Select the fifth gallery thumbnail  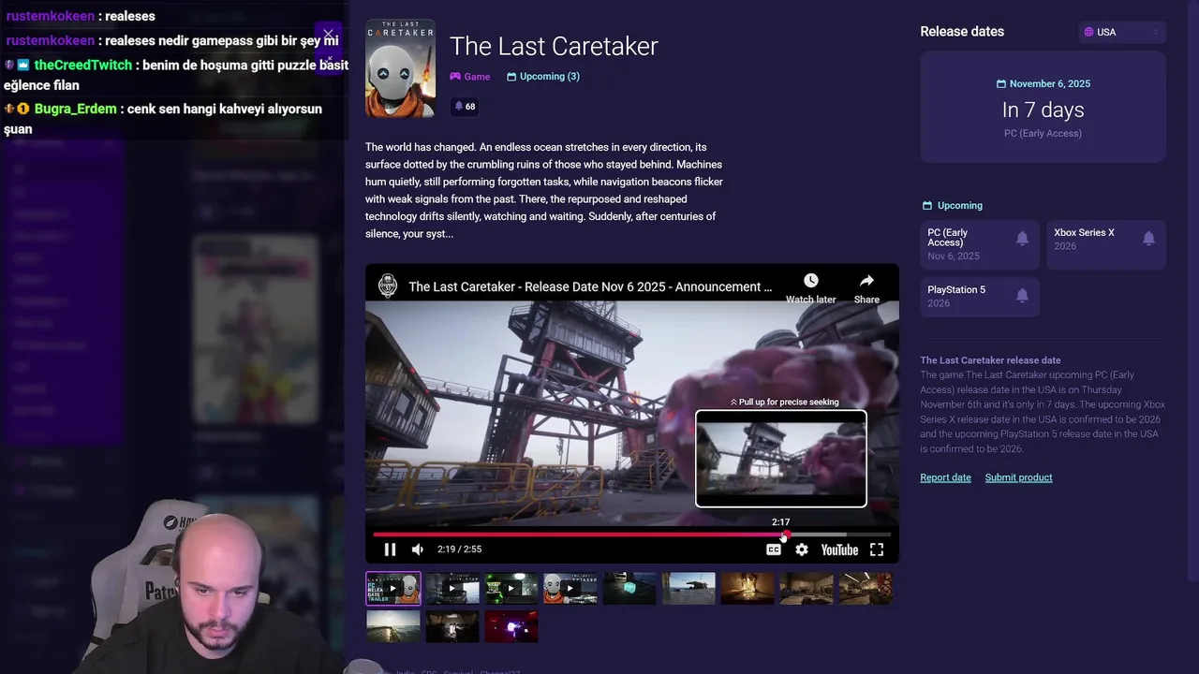tap(629, 589)
